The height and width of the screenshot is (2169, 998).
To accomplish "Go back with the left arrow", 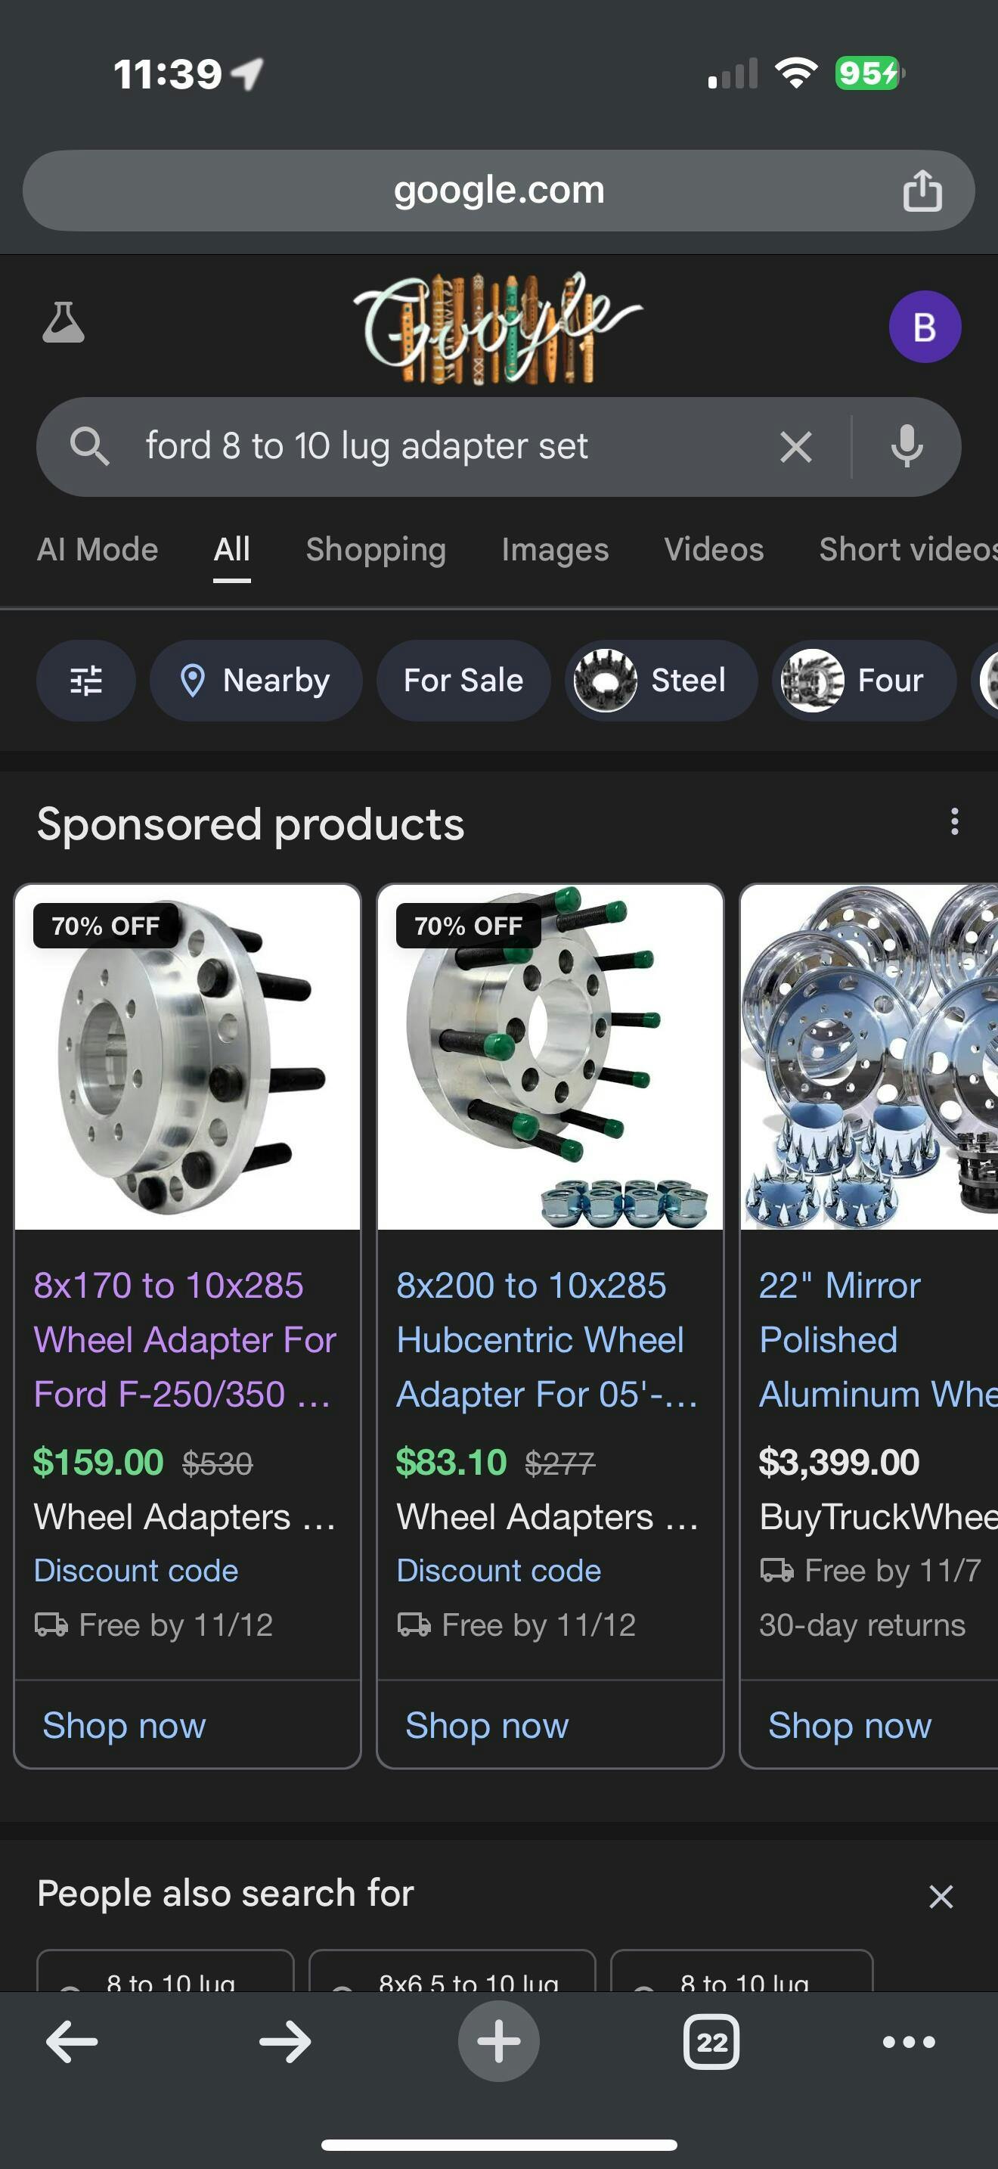I will pyautogui.click(x=73, y=2041).
